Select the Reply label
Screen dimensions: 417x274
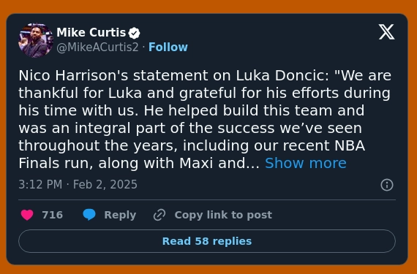click(120, 215)
